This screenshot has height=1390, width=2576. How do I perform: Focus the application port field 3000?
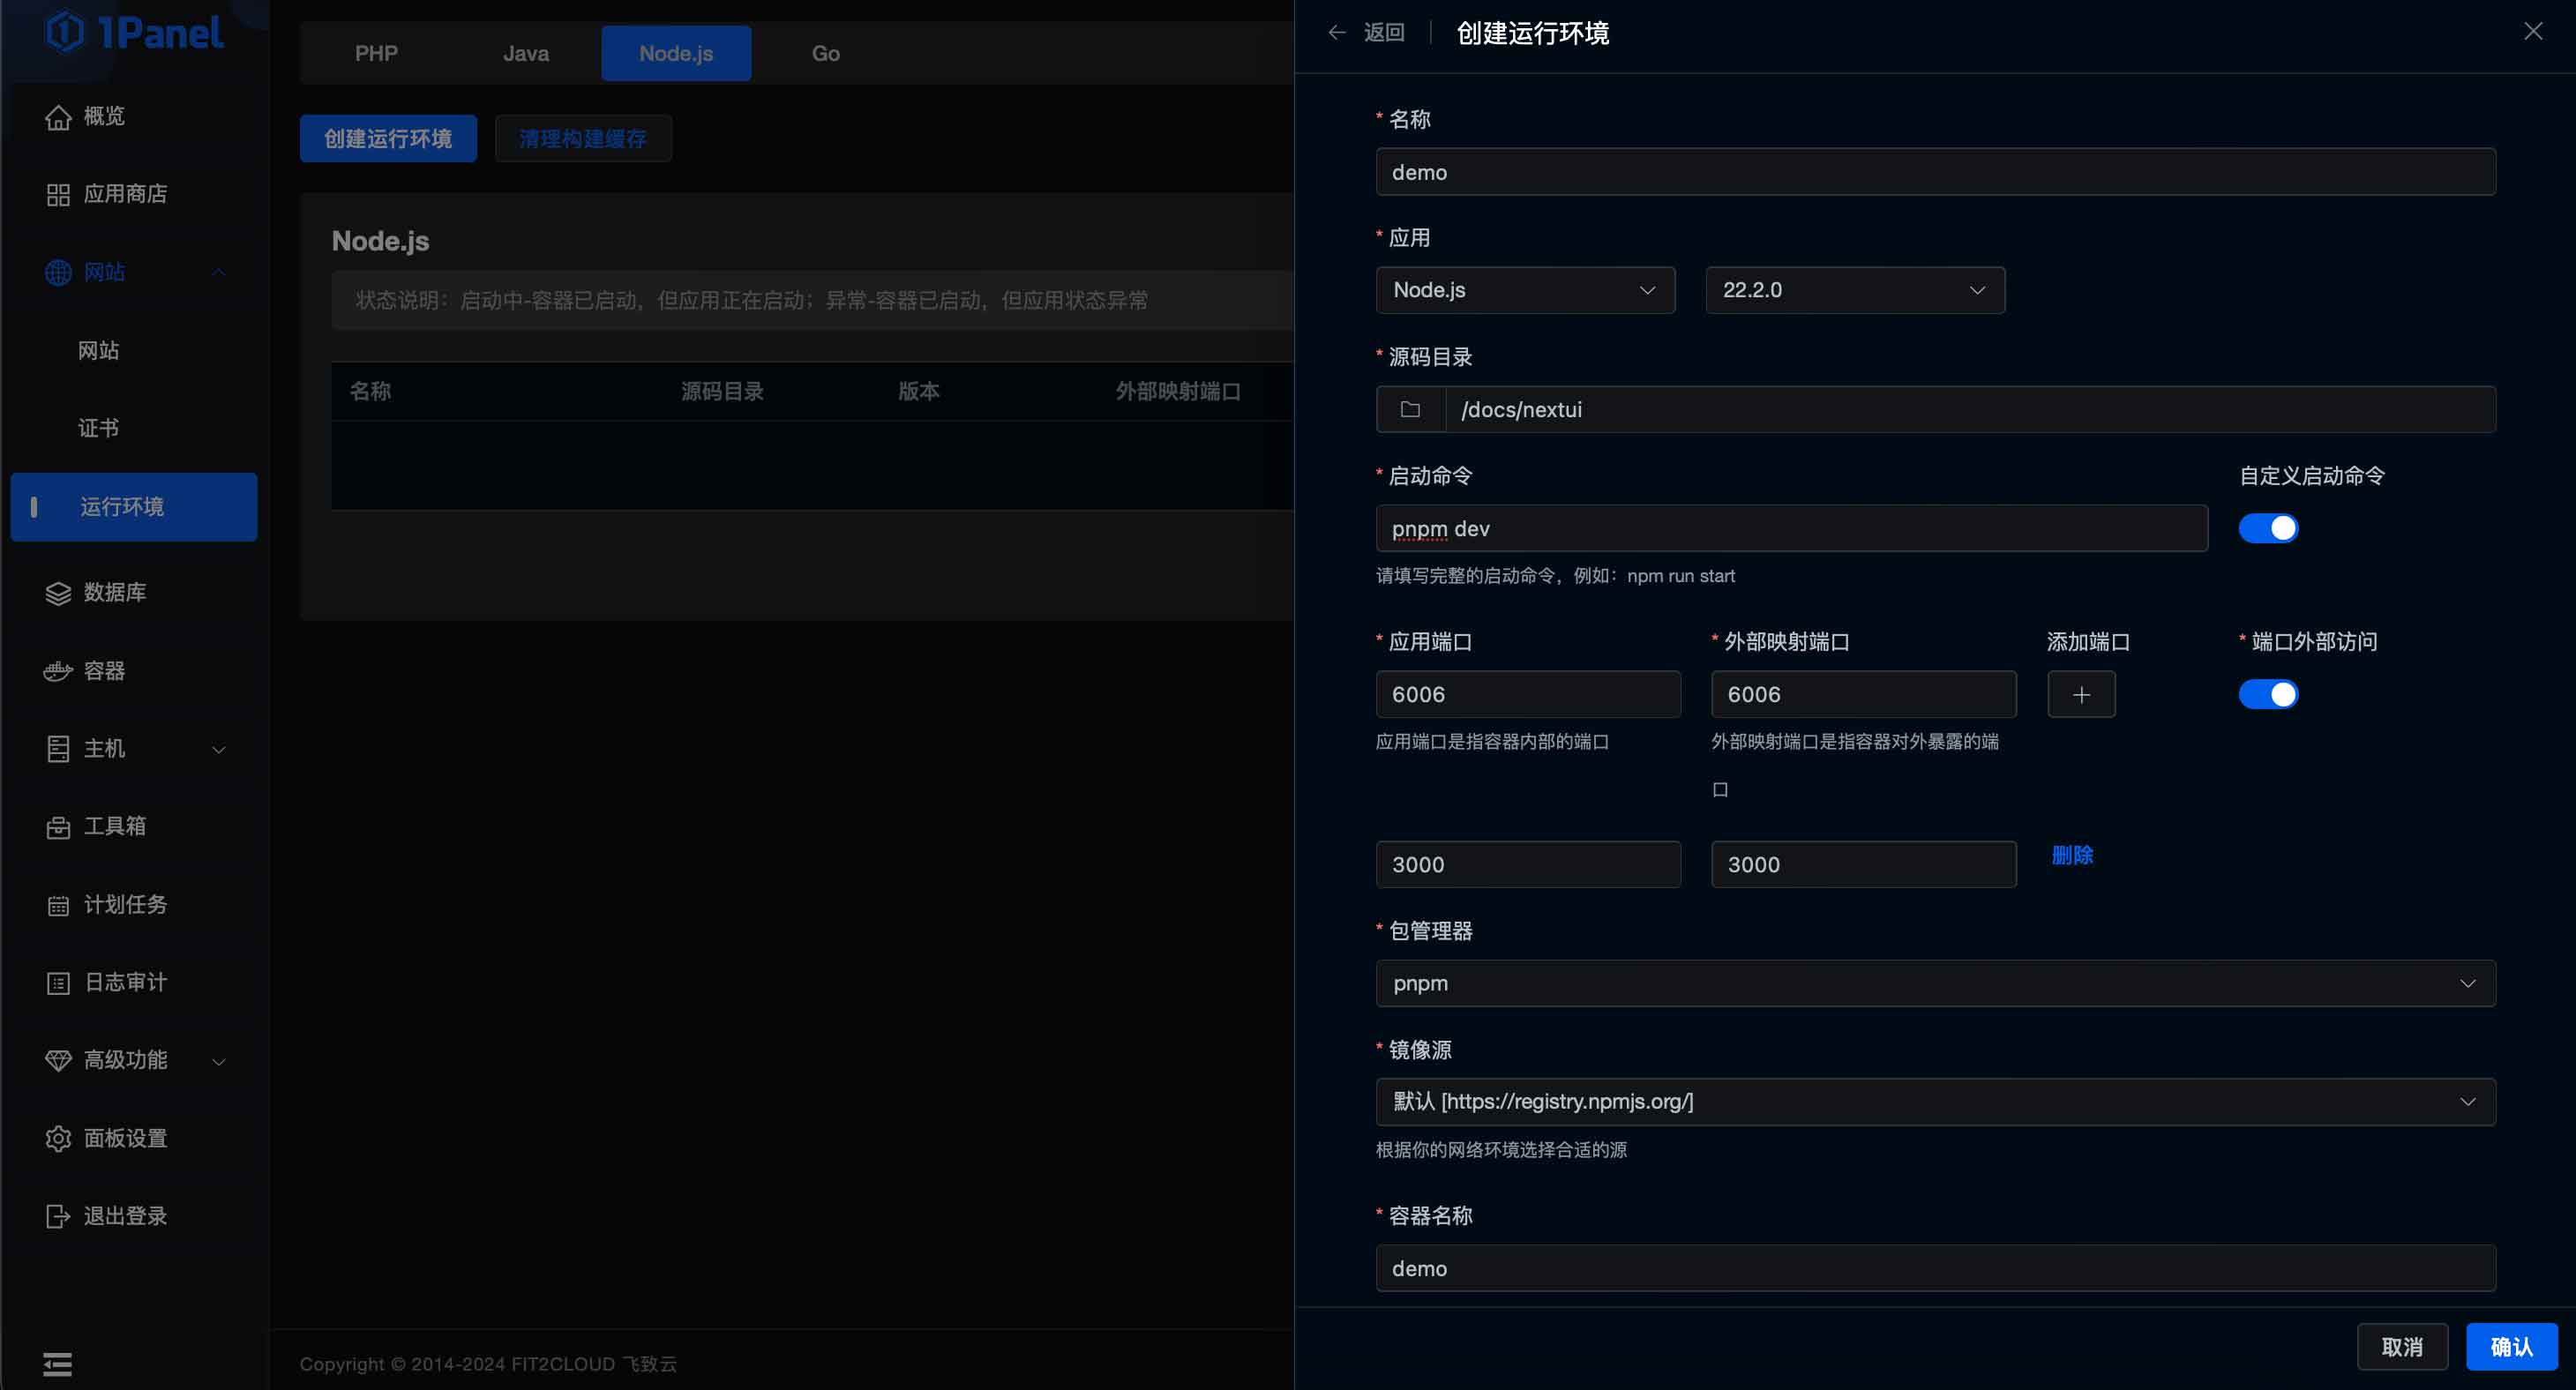[1528, 864]
